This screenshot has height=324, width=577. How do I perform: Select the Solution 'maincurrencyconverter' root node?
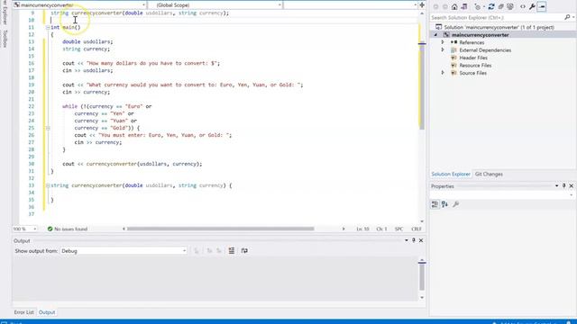pos(499,27)
